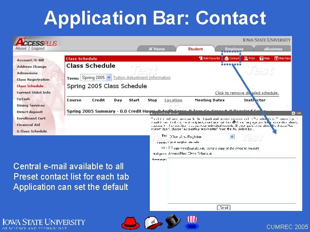Click the Instructor column header
The height and width of the screenshot is (232, 310).
254,100
